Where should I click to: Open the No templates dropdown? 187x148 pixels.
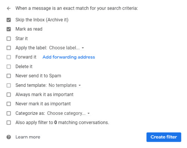tap(65, 85)
